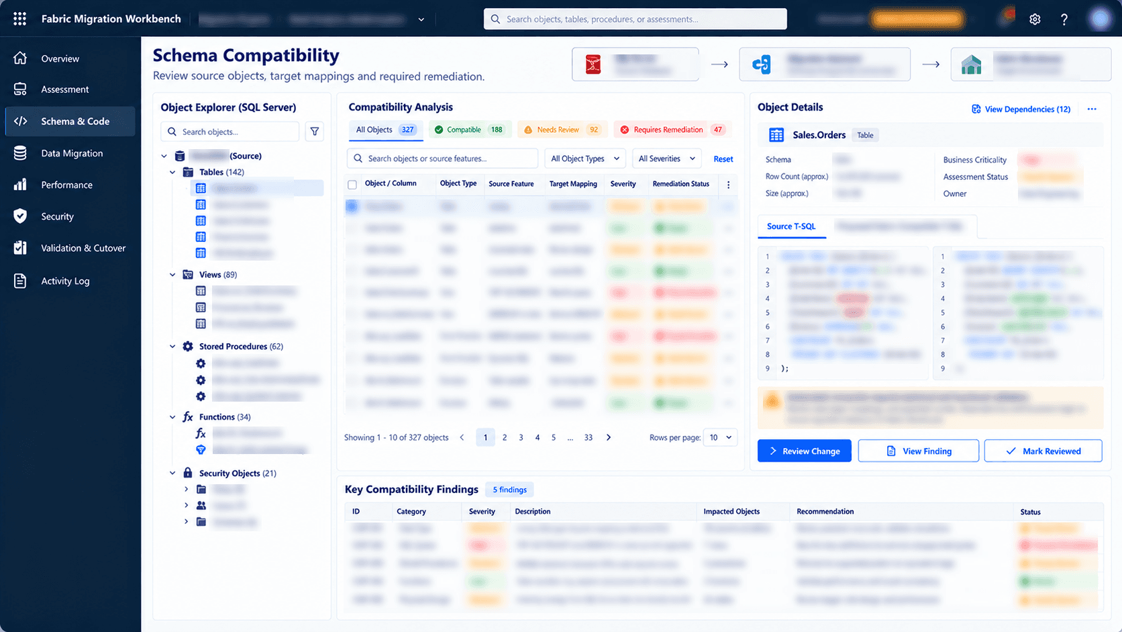Image resolution: width=1122 pixels, height=632 pixels.
Task: Open Object Details more options ellipsis
Action: tap(1092, 109)
